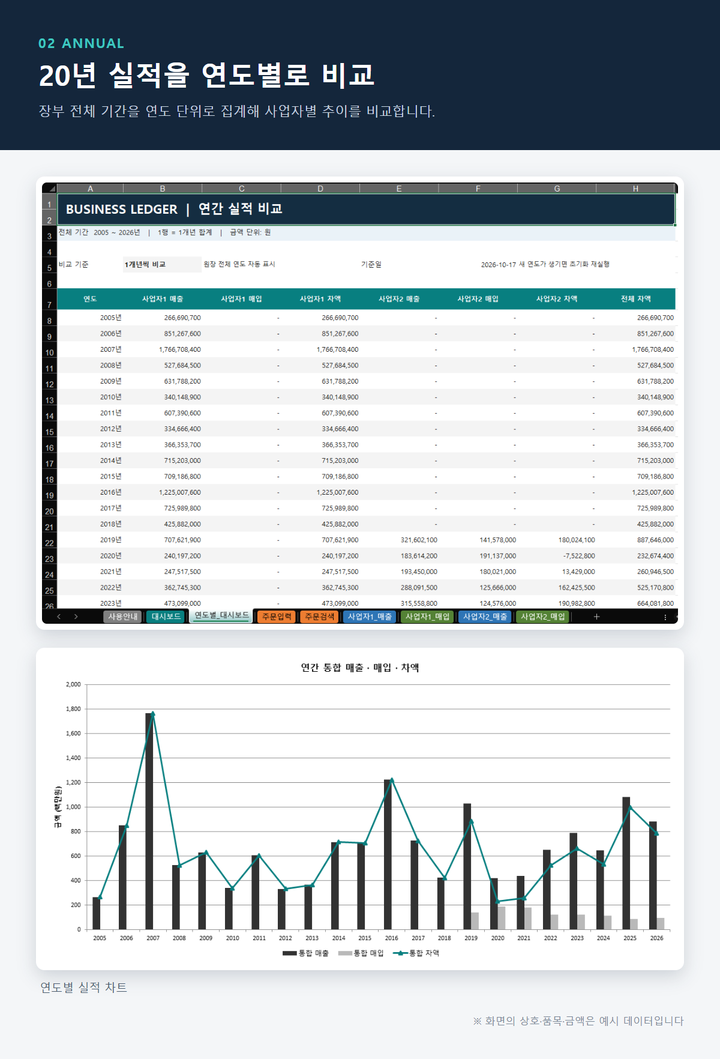Click the 전체 차액 value 525,170,800
The width and height of the screenshot is (720, 1059).
(635, 588)
